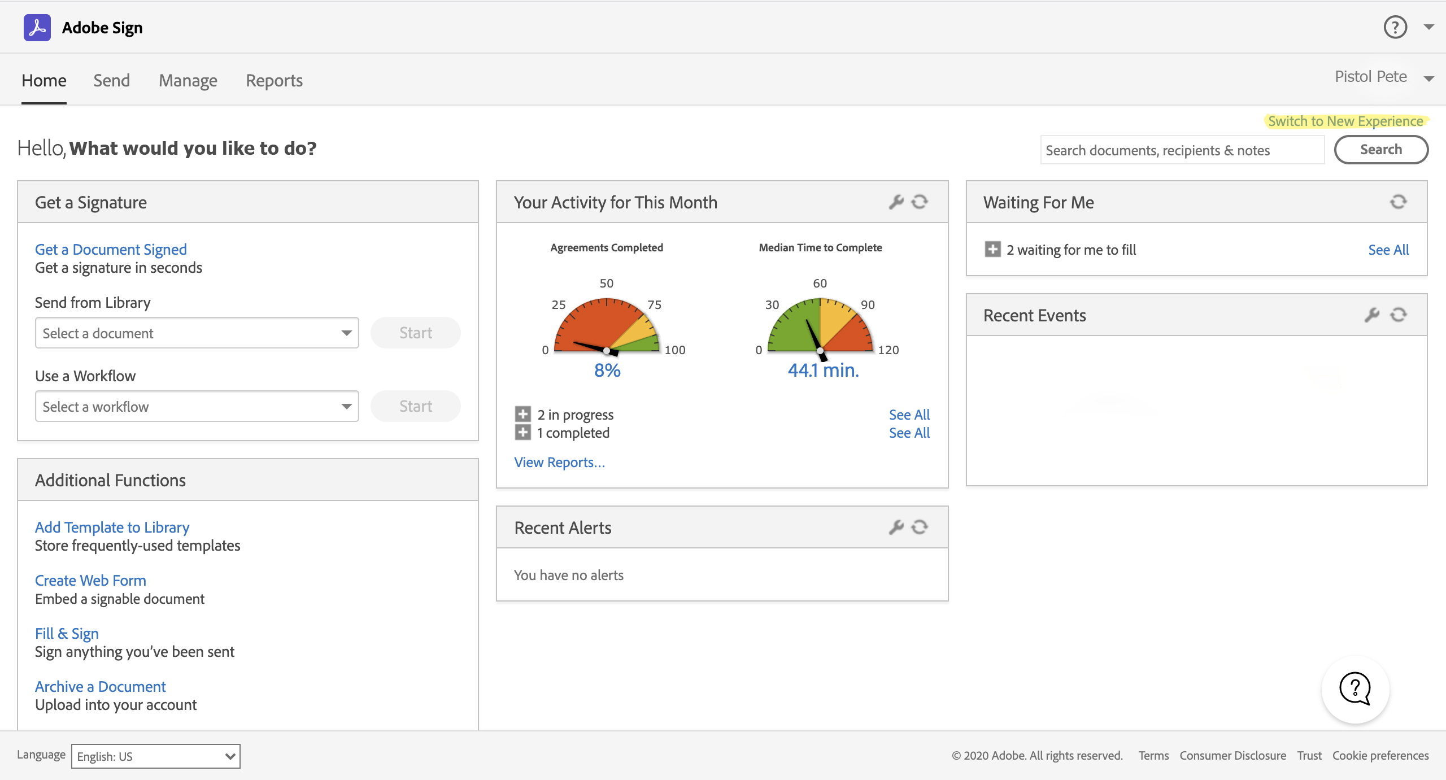The height and width of the screenshot is (780, 1446).
Task: Open the floating help chat bubble icon
Action: tap(1355, 689)
